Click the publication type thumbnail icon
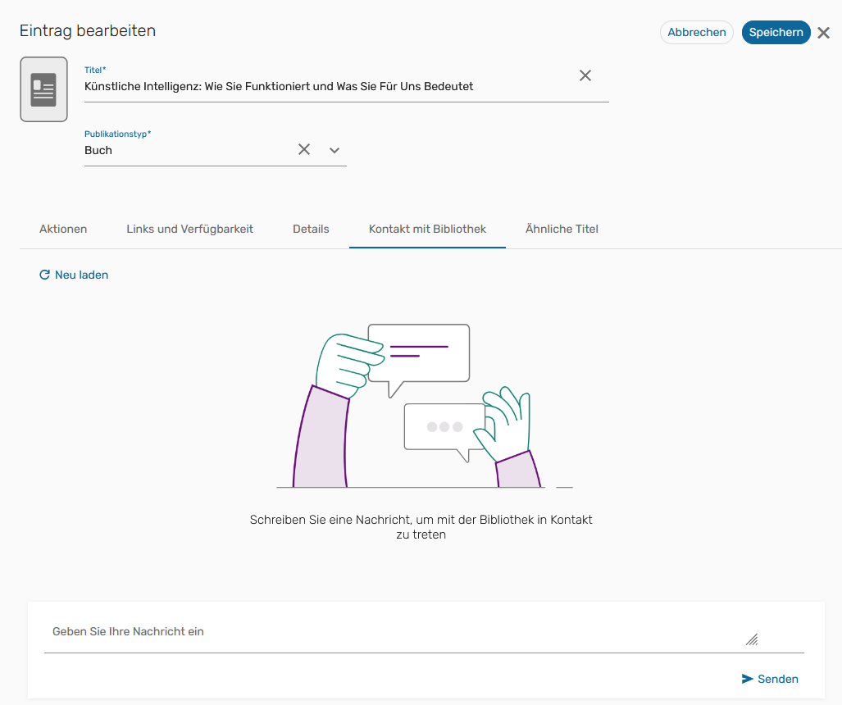 point(43,88)
